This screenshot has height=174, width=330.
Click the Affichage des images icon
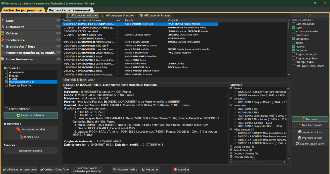142,15
